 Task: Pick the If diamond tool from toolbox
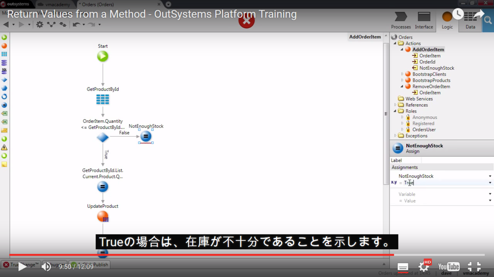pos(4,80)
